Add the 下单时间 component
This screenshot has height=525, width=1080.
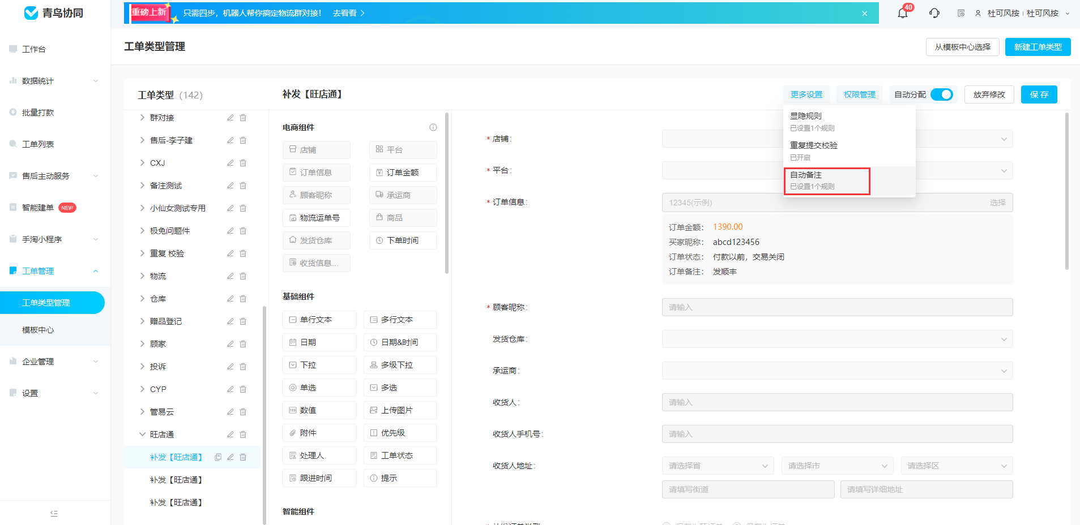(403, 240)
